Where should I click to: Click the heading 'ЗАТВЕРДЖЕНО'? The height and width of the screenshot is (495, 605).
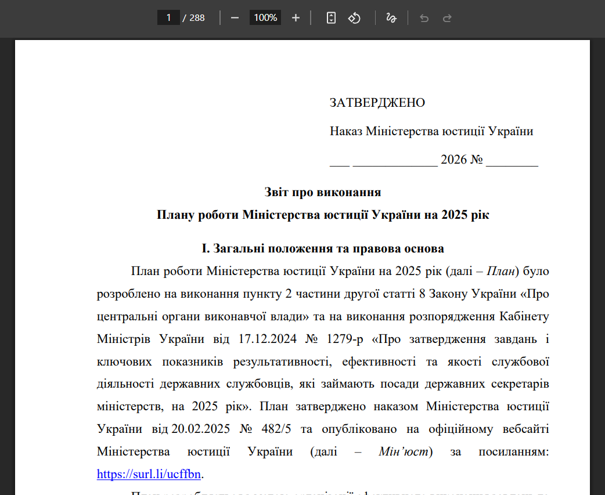tap(377, 103)
